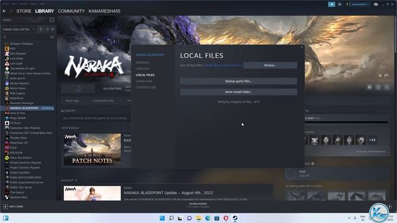Select Project Xandata game icon
Screen dimensions: 397x223
pos(7,172)
